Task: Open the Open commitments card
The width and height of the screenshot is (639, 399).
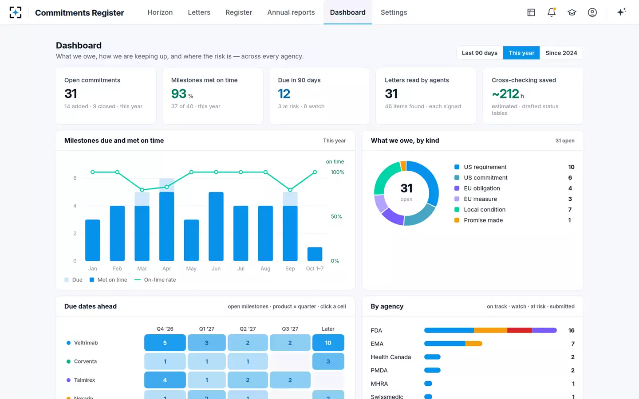Action: pos(106,96)
